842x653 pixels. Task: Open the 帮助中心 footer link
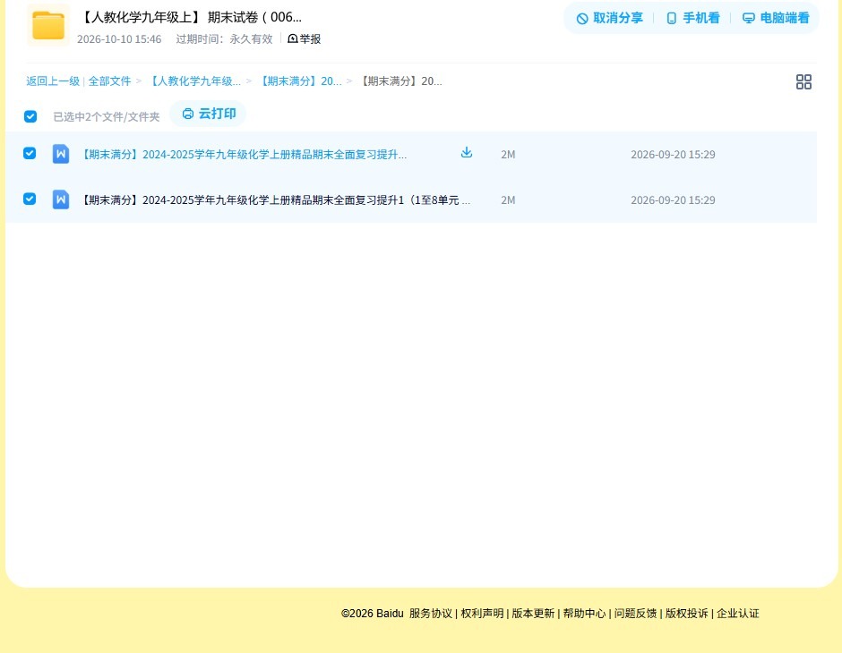584,614
